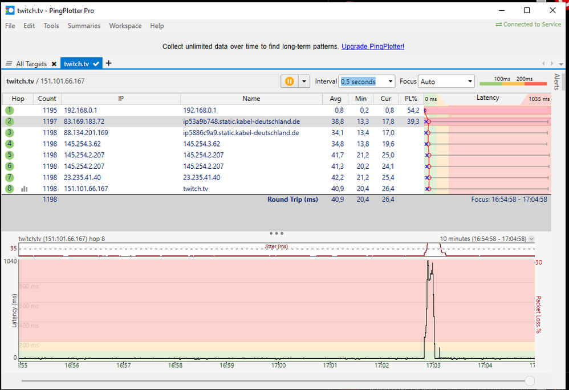Screen dimensions: 569x390
Task: Click the PL% column header
Action: tap(411, 99)
